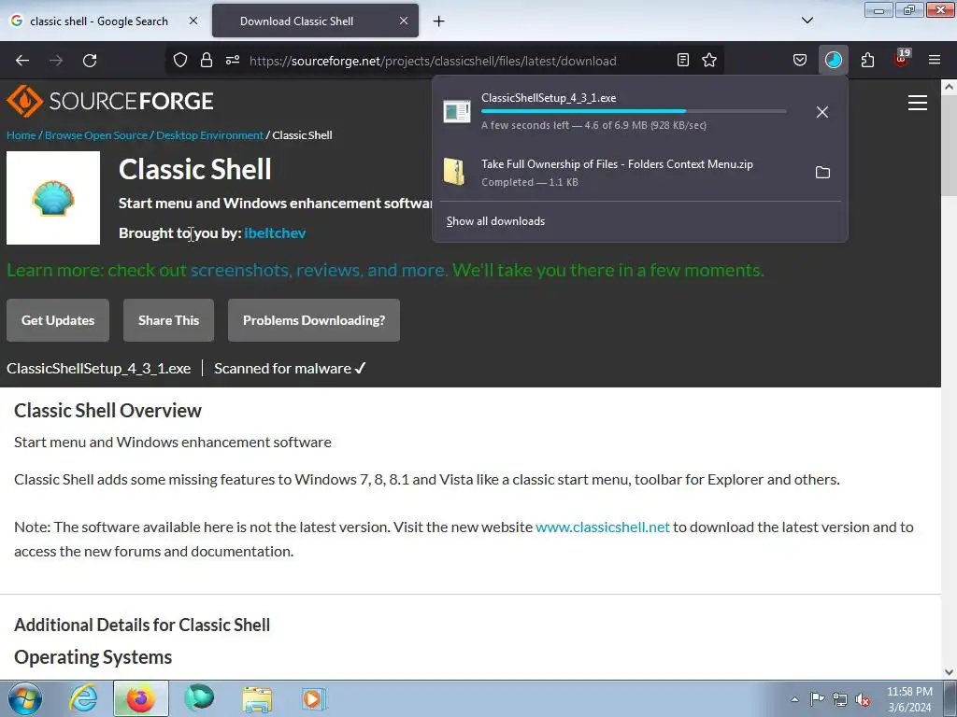The height and width of the screenshot is (717, 957).
Task: Open site permissions icon in address bar
Action: pyautogui.click(x=233, y=61)
